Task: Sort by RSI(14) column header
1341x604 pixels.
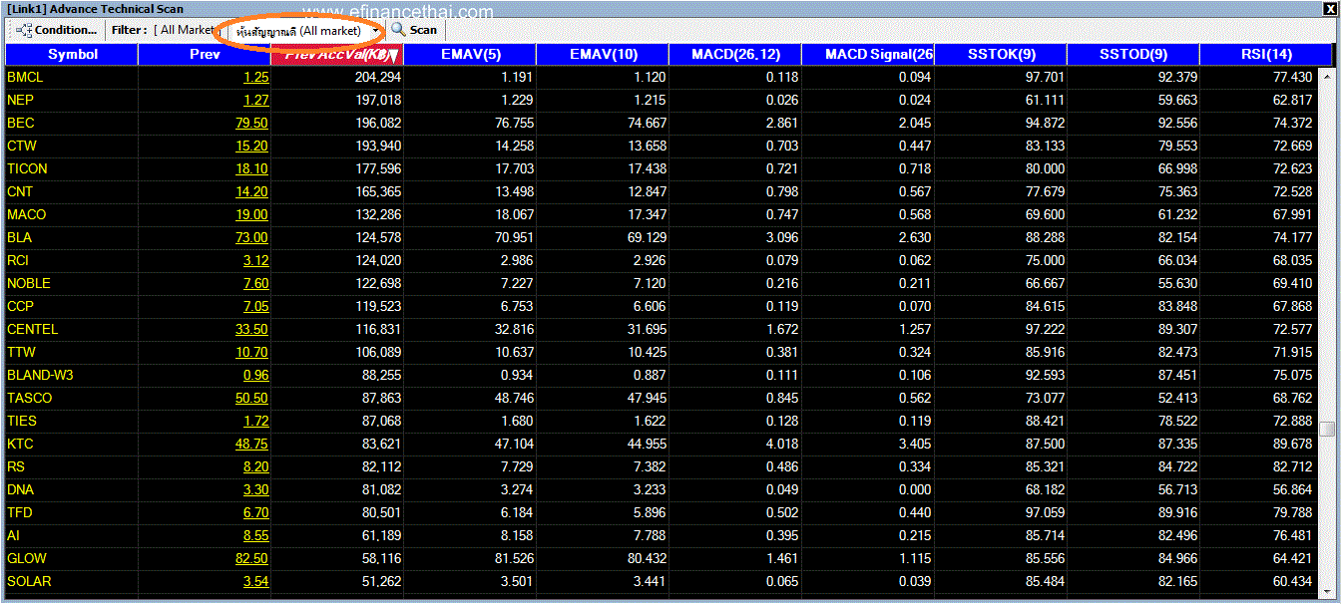Action: pos(1266,54)
